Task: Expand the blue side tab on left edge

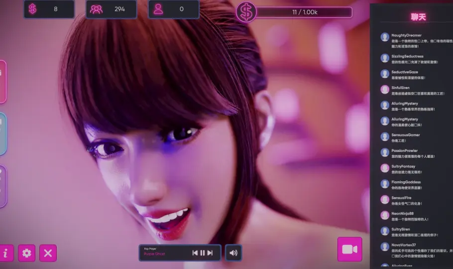Action: [2, 134]
